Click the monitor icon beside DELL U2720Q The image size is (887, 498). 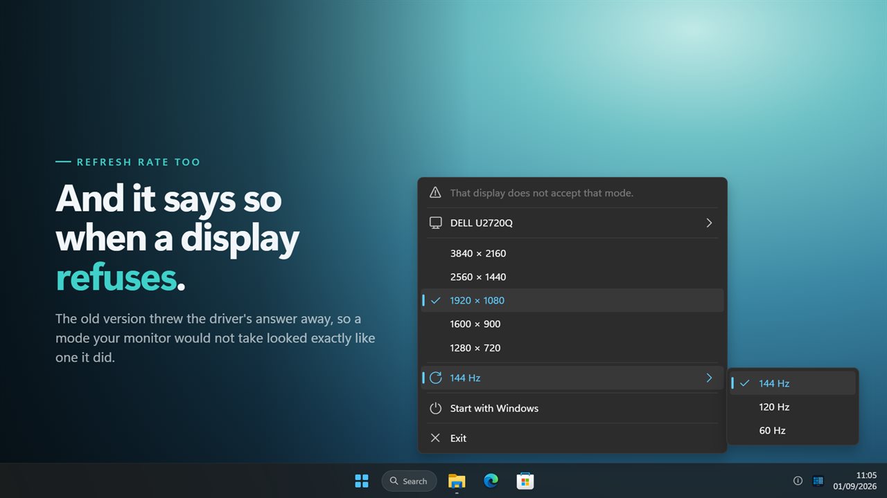(x=435, y=223)
